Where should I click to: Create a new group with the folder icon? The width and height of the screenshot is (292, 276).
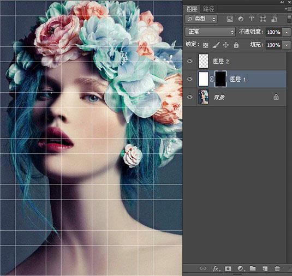253,268
